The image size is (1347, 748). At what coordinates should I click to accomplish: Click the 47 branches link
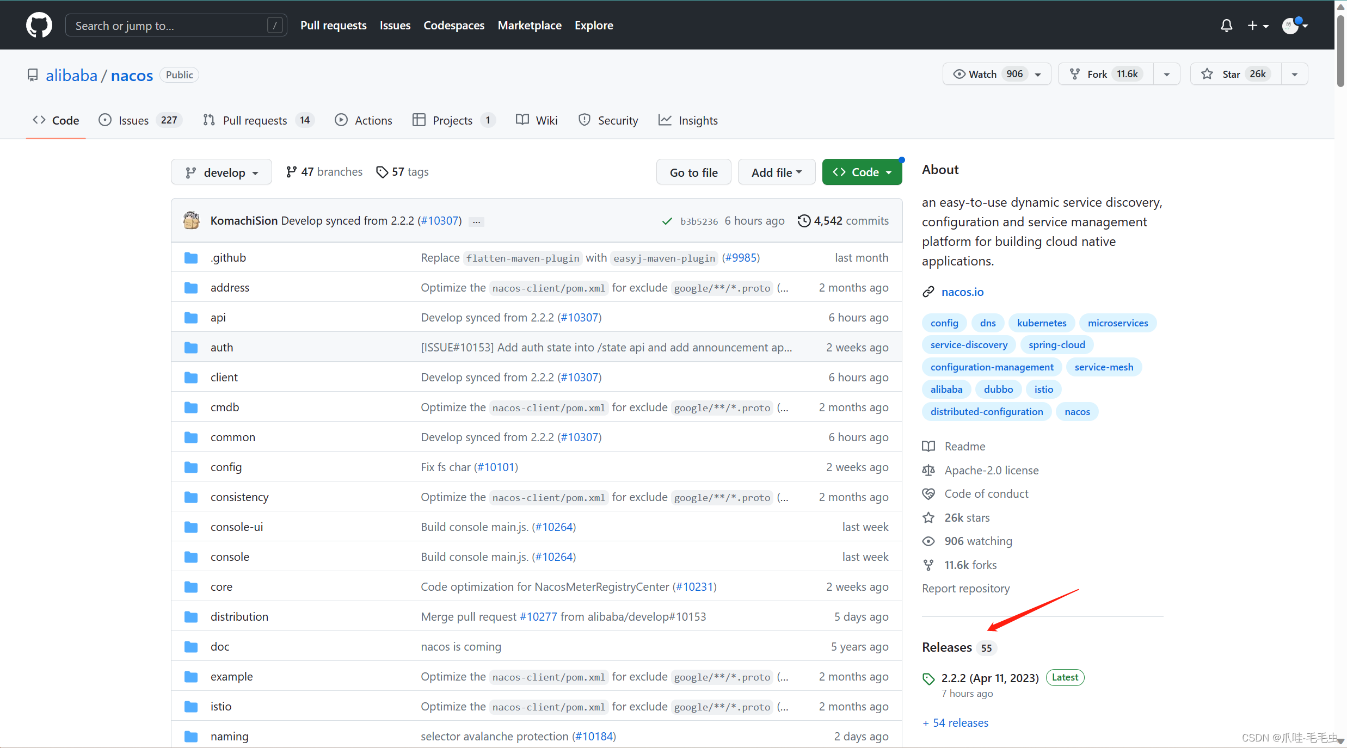coord(324,172)
